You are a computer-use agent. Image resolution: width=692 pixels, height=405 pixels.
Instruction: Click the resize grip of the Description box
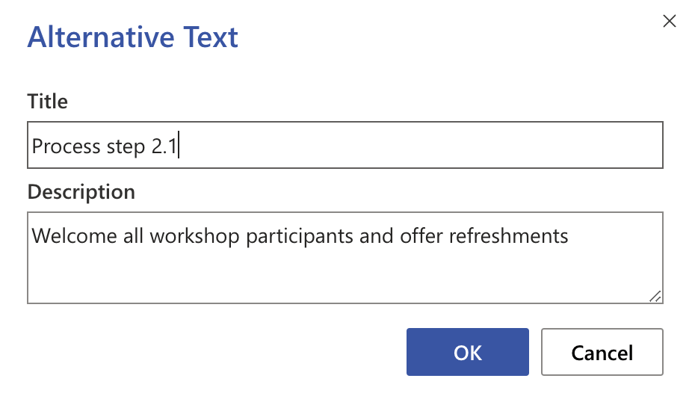pyautogui.click(x=655, y=296)
